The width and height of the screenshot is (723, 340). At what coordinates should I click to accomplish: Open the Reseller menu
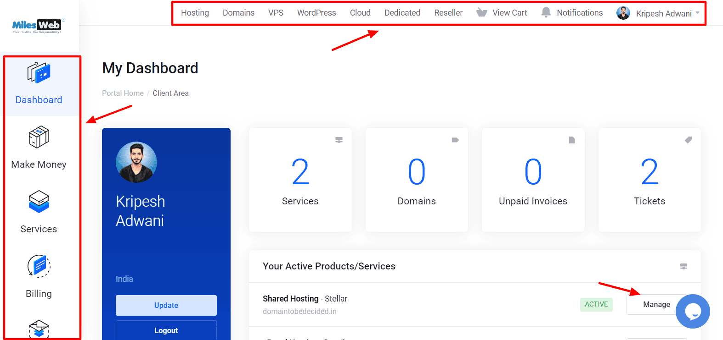click(448, 13)
